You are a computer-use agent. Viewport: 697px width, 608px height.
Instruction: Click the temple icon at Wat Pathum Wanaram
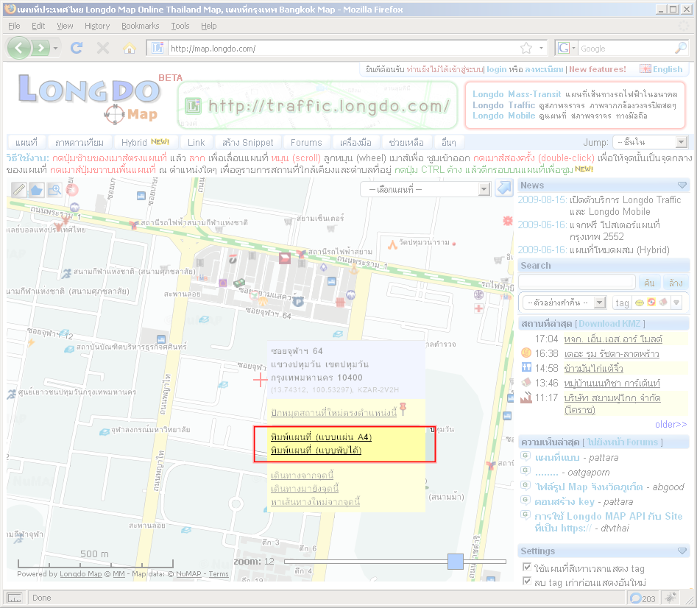(x=392, y=244)
